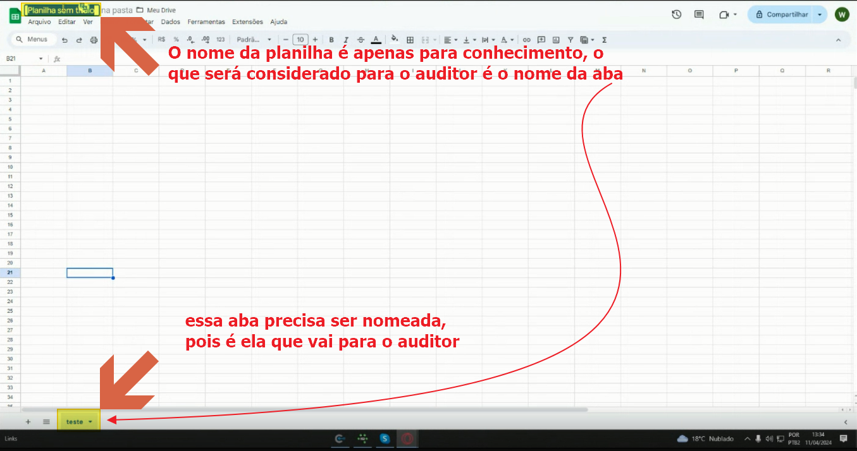Toggle the side panel arrow at the bottom right

point(846,422)
